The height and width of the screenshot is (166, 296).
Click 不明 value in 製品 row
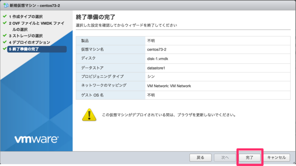[x=151, y=41]
